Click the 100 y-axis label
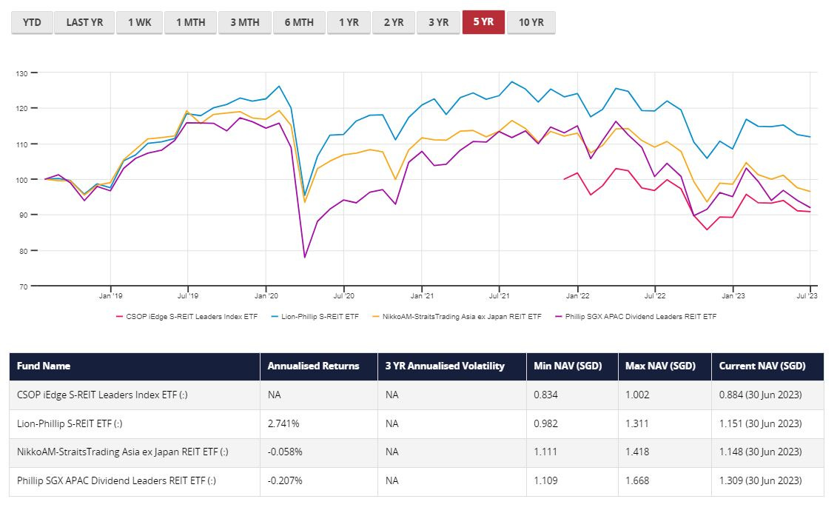This screenshot has width=840, height=513. [21, 180]
